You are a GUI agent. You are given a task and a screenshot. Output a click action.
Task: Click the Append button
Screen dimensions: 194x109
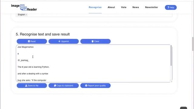[64, 41]
